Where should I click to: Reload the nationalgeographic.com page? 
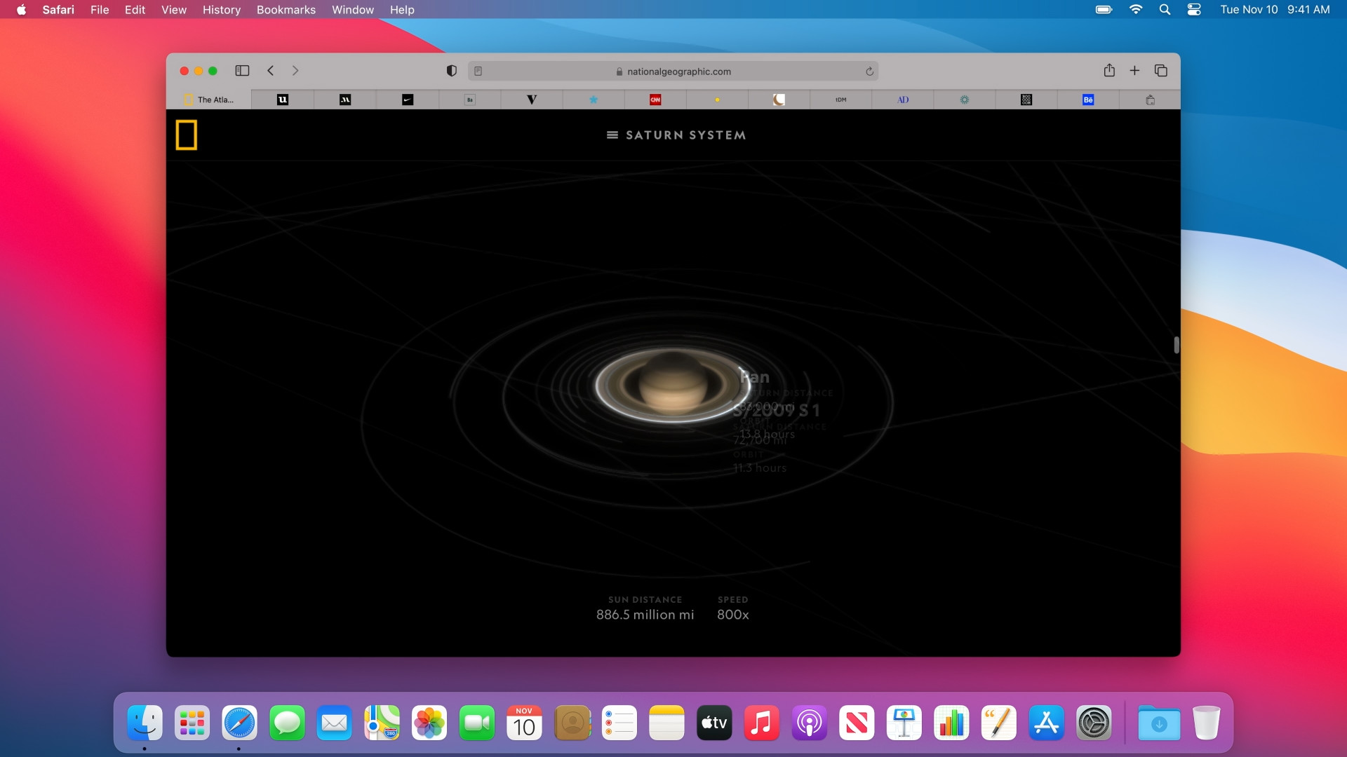coord(869,71)
